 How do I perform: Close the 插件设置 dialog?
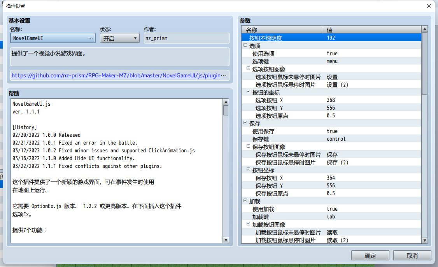click(429, 6)
